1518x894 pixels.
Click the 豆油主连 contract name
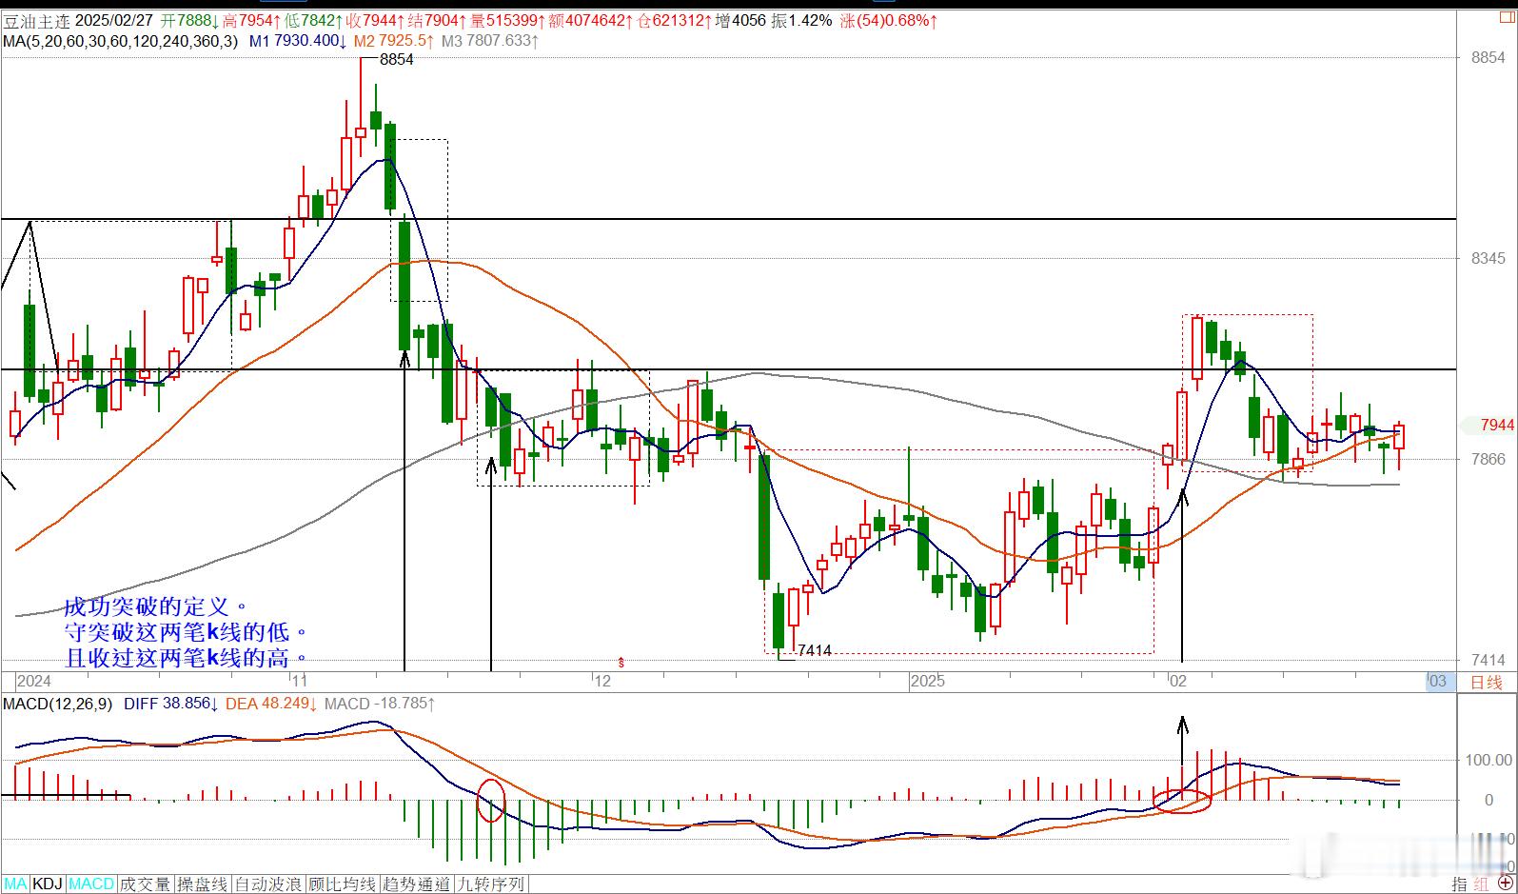[x=36, y=20]
